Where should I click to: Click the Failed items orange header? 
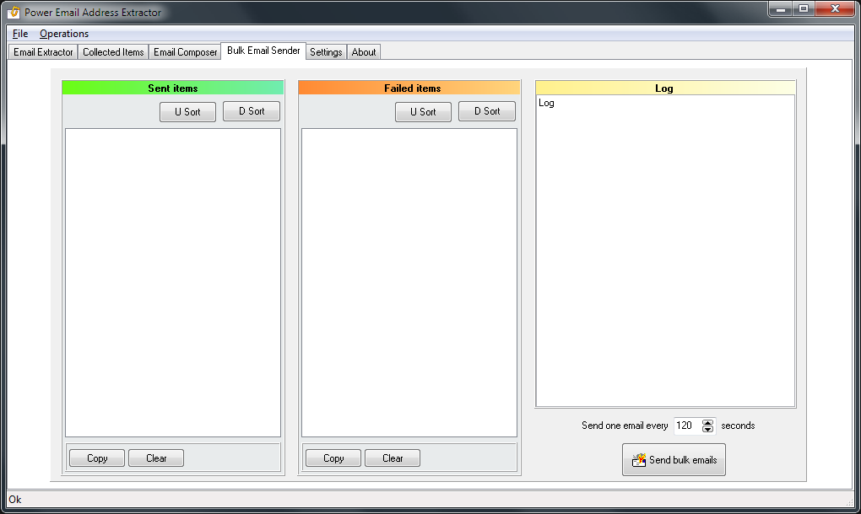[x=409, y=88]
